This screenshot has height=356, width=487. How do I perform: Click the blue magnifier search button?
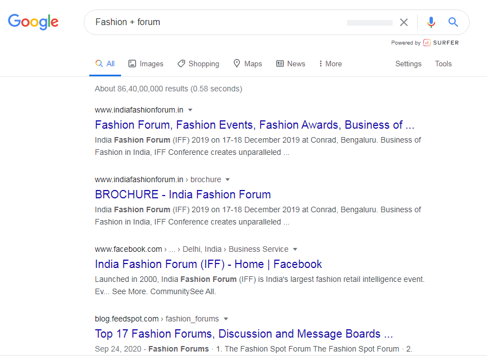click(453, 22)
